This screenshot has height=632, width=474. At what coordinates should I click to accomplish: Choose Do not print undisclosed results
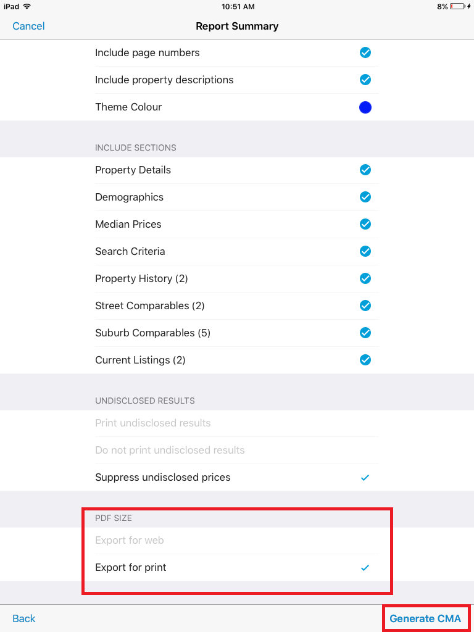click(x=170, y=451)
